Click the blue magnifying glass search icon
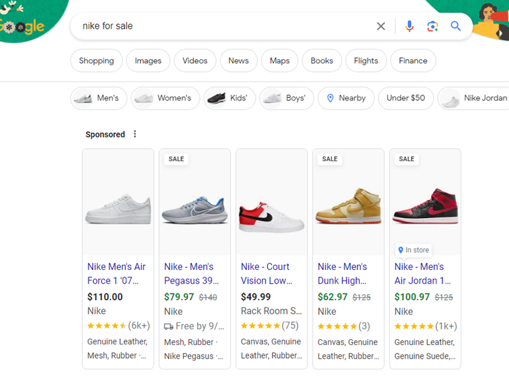The image size is (509, 377). pos(455,26)
